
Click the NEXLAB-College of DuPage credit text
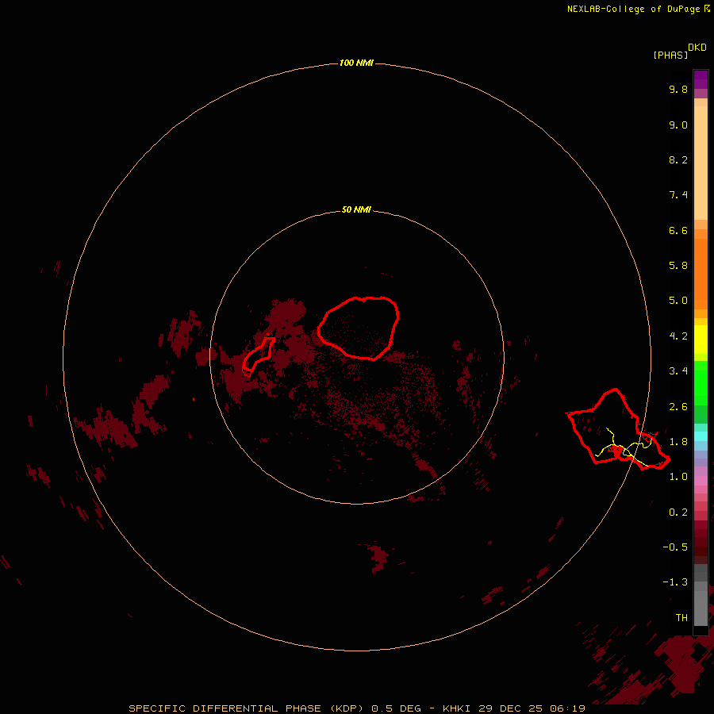(633, 9)
